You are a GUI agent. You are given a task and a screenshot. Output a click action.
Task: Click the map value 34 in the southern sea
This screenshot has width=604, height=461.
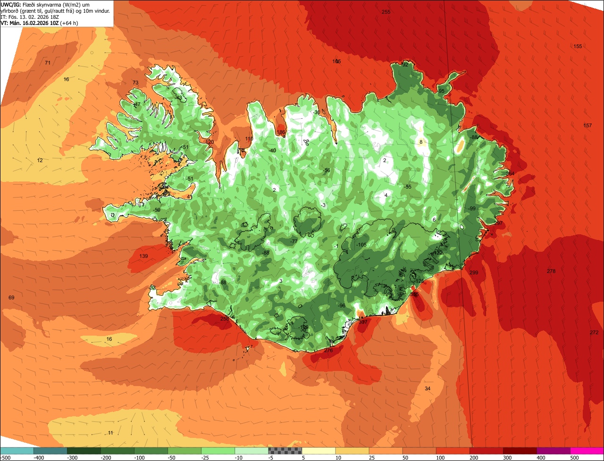point(428,389)
